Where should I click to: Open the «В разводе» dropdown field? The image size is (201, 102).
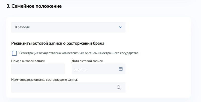68,27
